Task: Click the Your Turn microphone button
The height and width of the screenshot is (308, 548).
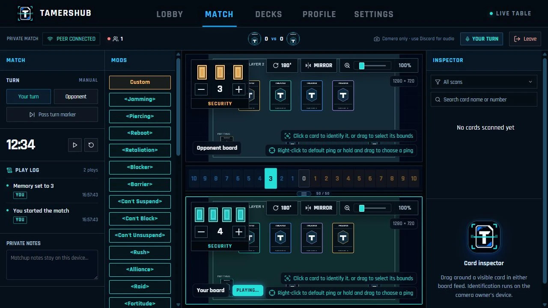Action: [482, 39]
